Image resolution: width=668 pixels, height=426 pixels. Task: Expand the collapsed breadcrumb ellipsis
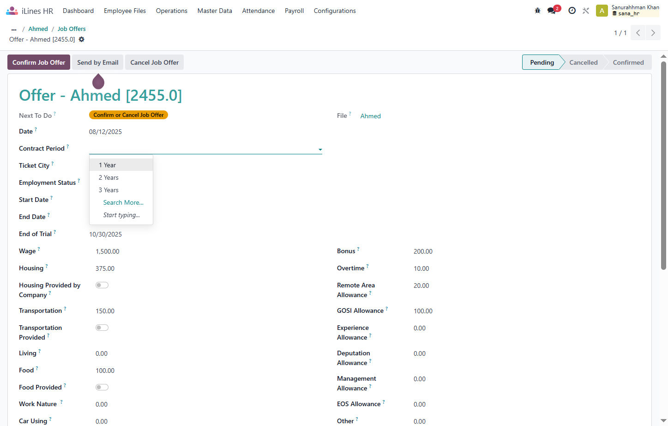tap(14, 29)
